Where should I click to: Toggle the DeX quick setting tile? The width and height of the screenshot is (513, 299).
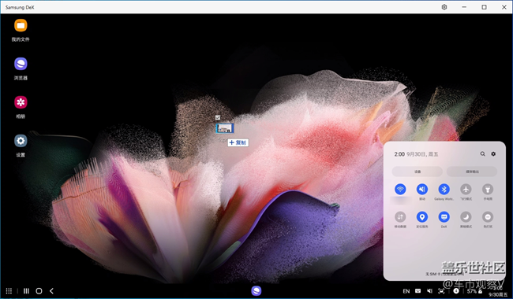444,217
